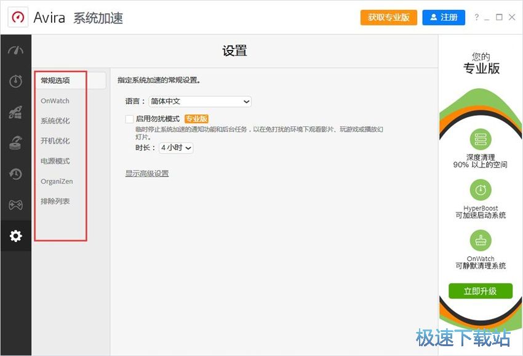Click the HyperBoost green stopwatch icon
Screen dimensions: 523x356
(481, 190)
